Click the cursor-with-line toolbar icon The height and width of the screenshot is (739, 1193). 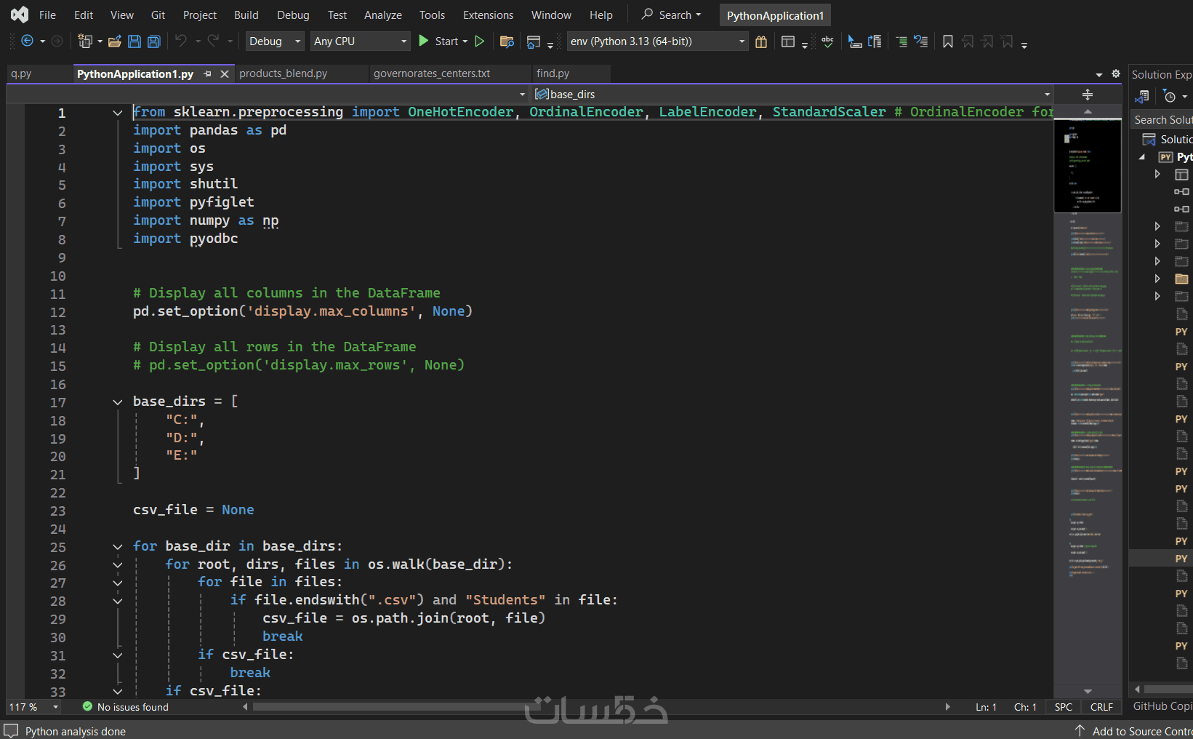tap(855, 41)
